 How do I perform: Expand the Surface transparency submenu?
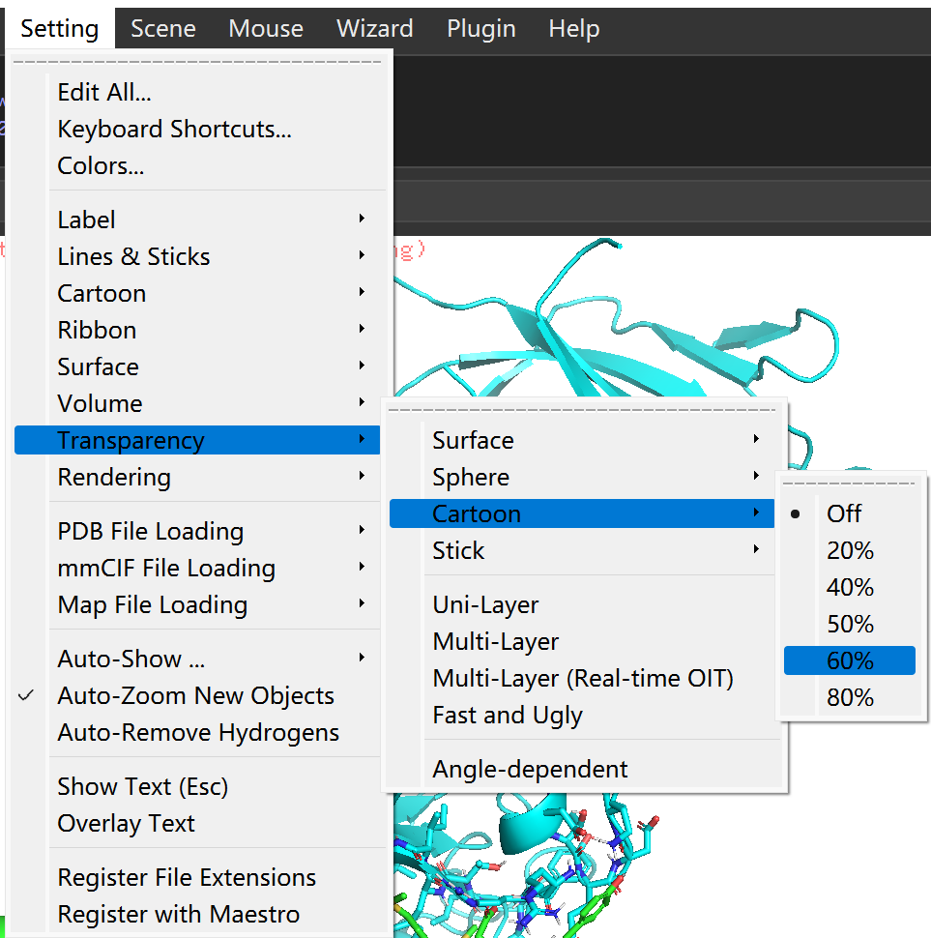click(x=473, y=440)
